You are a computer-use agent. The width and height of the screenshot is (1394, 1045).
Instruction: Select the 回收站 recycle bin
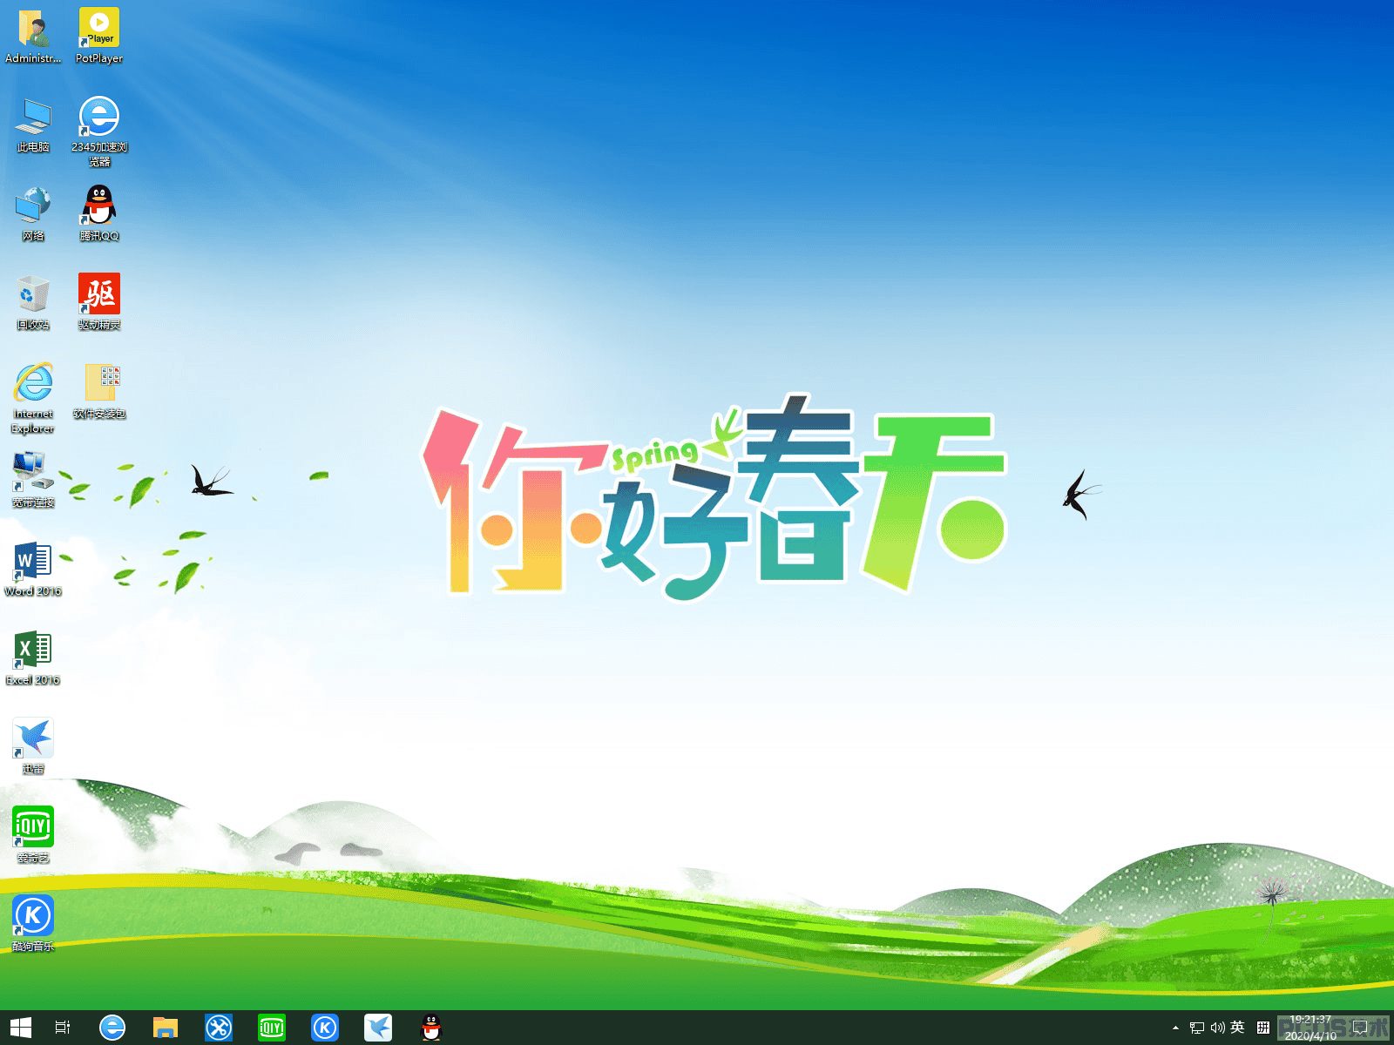click(33, 301)
